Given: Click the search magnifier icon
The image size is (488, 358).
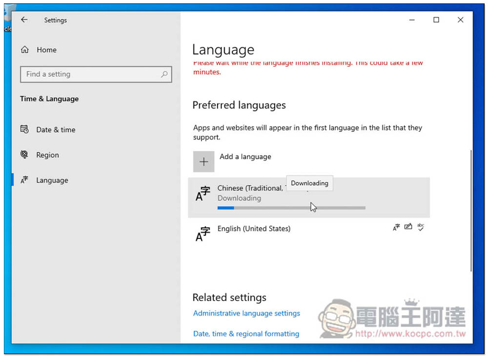Looking at the screenshot, I should point(164,74).
